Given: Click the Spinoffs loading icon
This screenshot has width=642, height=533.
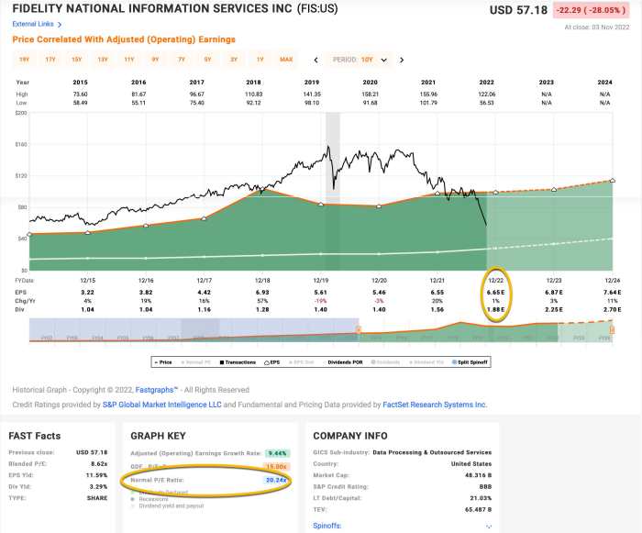Looking at the screenshot, I should [x=489, y=526].
